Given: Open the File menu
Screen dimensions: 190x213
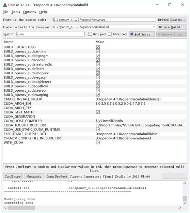Looking at the screenshot, I should 5,12.
